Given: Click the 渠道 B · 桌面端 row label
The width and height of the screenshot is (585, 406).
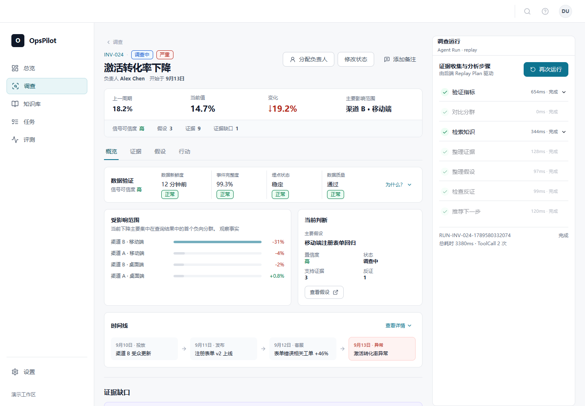Looking at the screenshot, I should (128, 265).
